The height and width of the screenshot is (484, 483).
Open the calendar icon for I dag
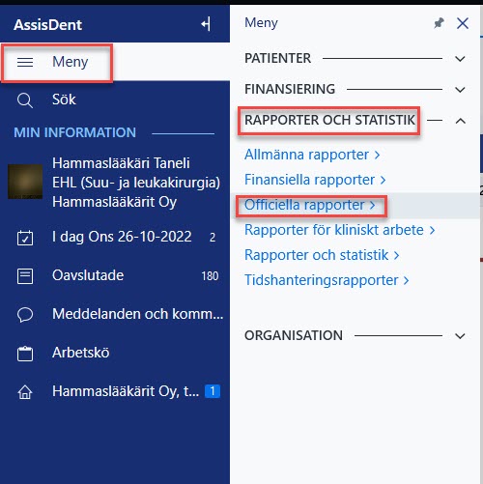click(x=25, y=238)
